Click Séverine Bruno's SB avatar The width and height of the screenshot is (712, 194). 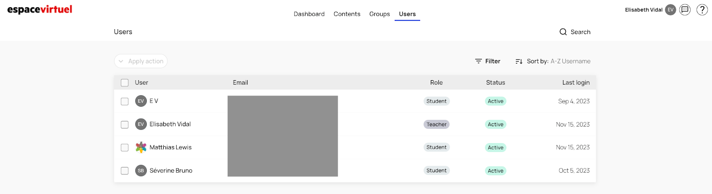141,171
